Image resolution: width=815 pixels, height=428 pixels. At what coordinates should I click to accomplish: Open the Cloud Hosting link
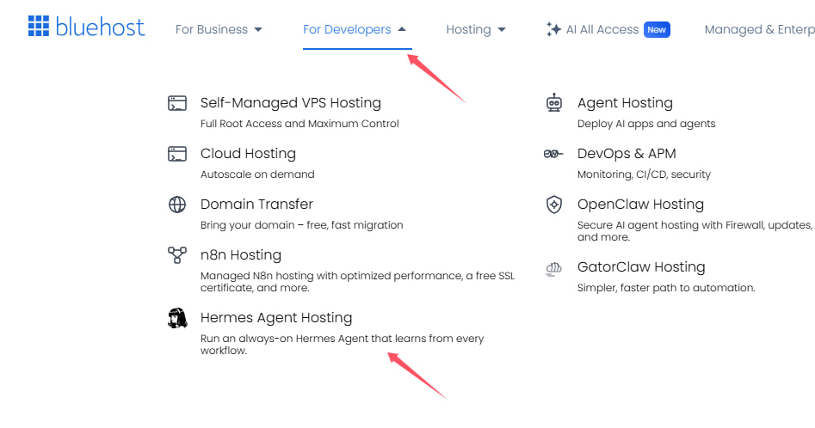248,154
